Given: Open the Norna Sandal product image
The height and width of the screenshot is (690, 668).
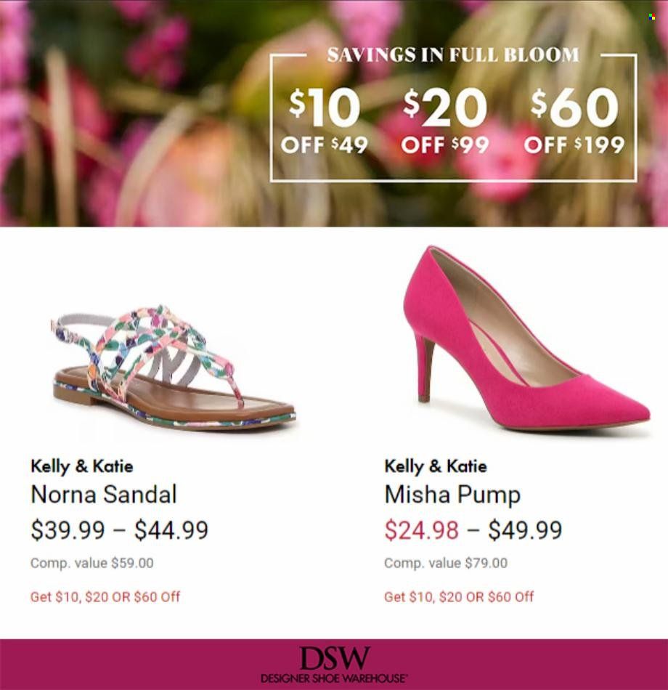Looking at the screenshot, I should click(x=174, y=366).
